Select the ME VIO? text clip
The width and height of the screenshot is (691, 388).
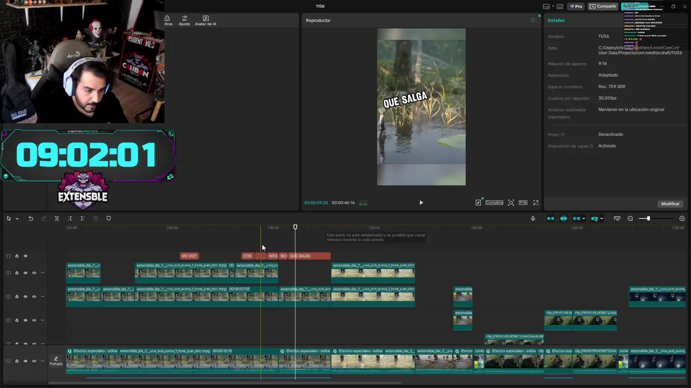[x=189, y=256]
